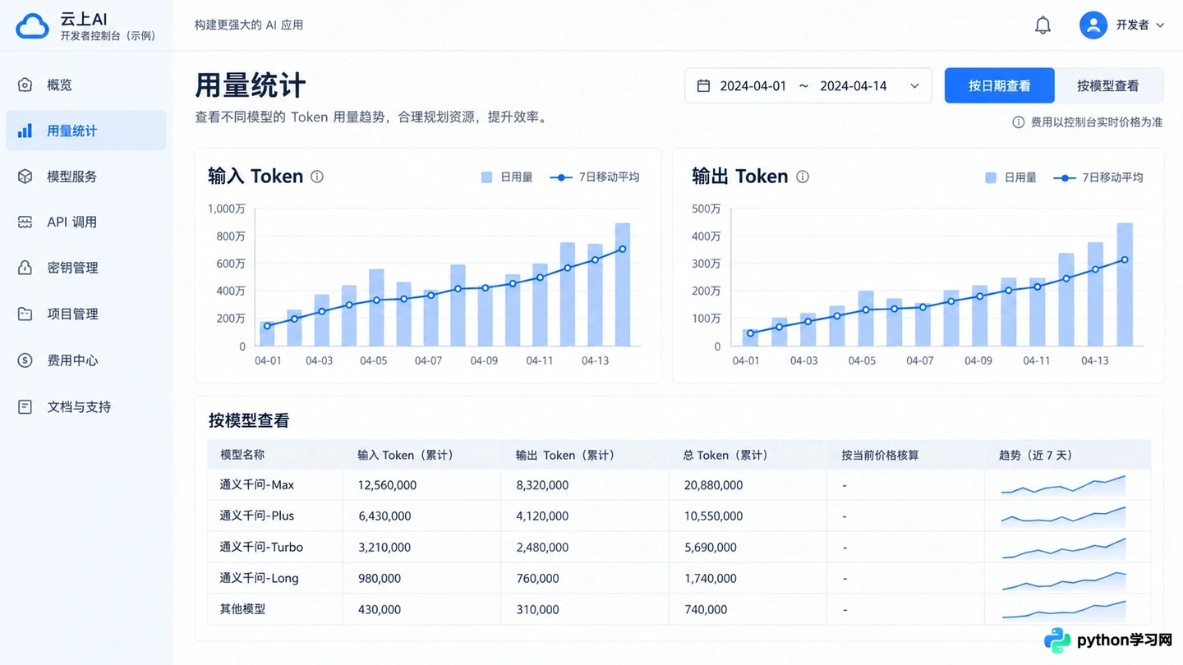Click the info icon beside 输入 Token

click(317, 177)
